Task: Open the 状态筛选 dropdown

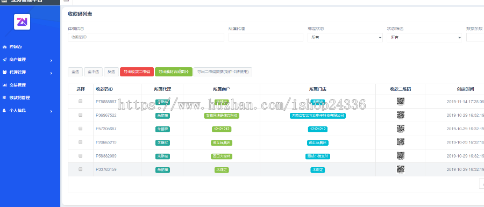Action: 424,37
